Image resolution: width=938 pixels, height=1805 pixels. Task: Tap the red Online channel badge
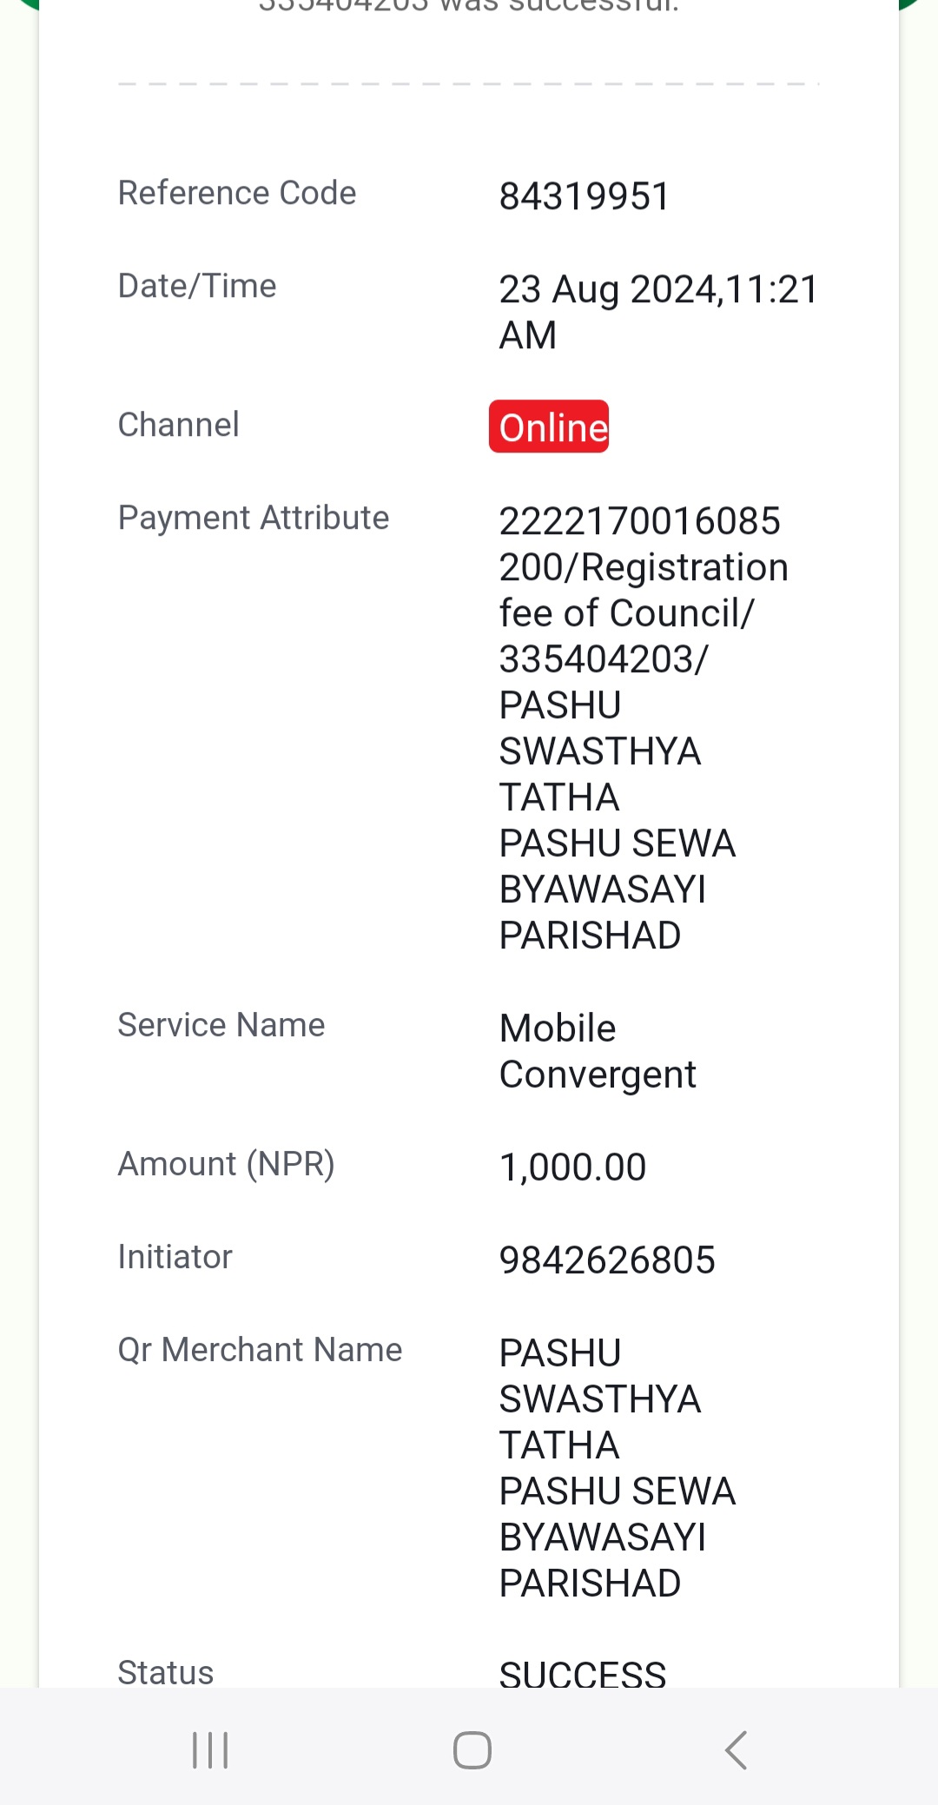549,426
